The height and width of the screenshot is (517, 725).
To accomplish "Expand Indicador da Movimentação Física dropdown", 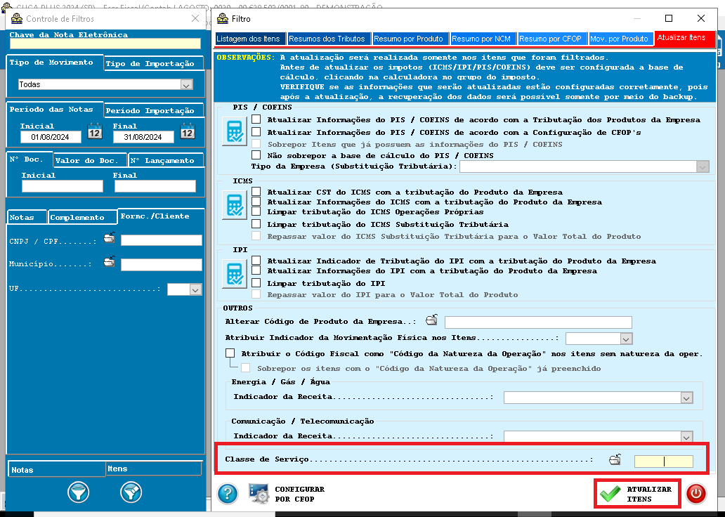I will (x=626, y=339).
